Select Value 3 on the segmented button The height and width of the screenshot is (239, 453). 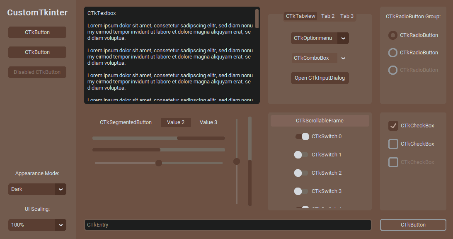click(208, 122)
